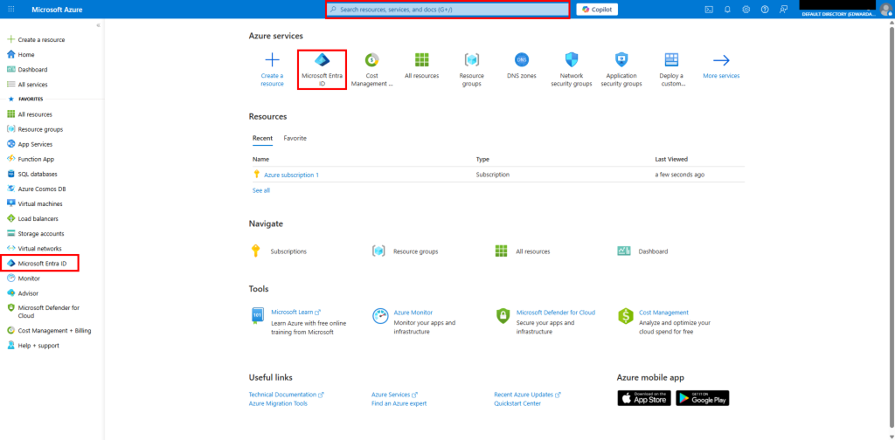Open Find an Azure expert link
This screenshot has height=440, width=895.
pos(399,403)
